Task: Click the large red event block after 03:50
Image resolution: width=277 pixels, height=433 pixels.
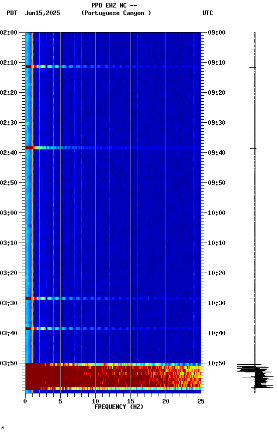Action: (x=113, y=376)
